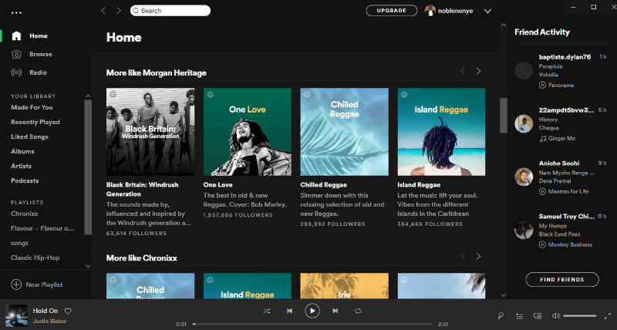Click the One Love title link
617x330 pixels.
(218, 185)
